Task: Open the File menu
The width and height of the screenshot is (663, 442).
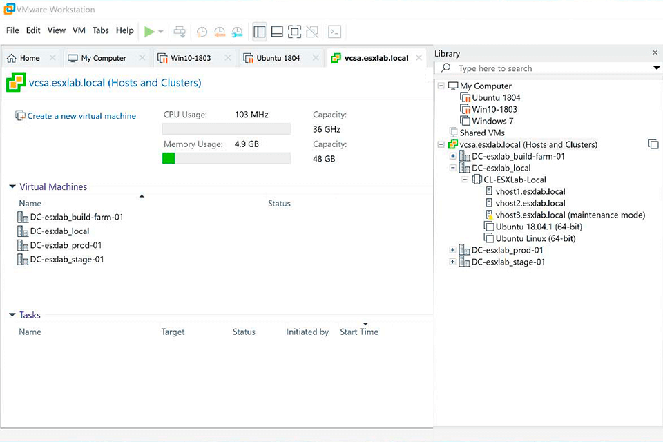Action: click(x=12, y=30)
